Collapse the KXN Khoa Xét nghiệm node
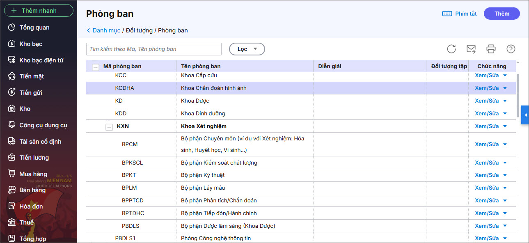Screen dimensions: 529x243 109,127
